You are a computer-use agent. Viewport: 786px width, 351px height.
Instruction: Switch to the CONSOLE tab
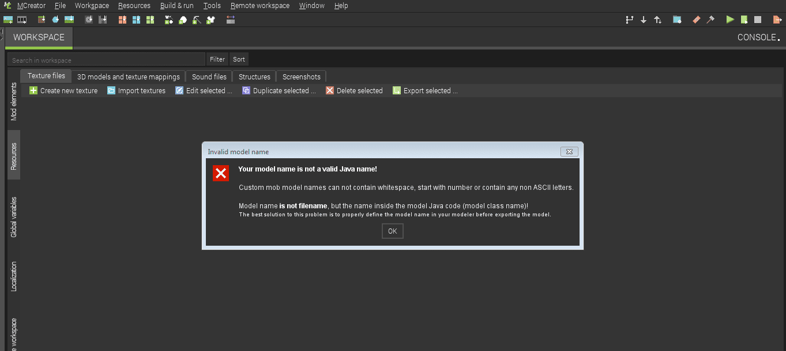point(759,37)
